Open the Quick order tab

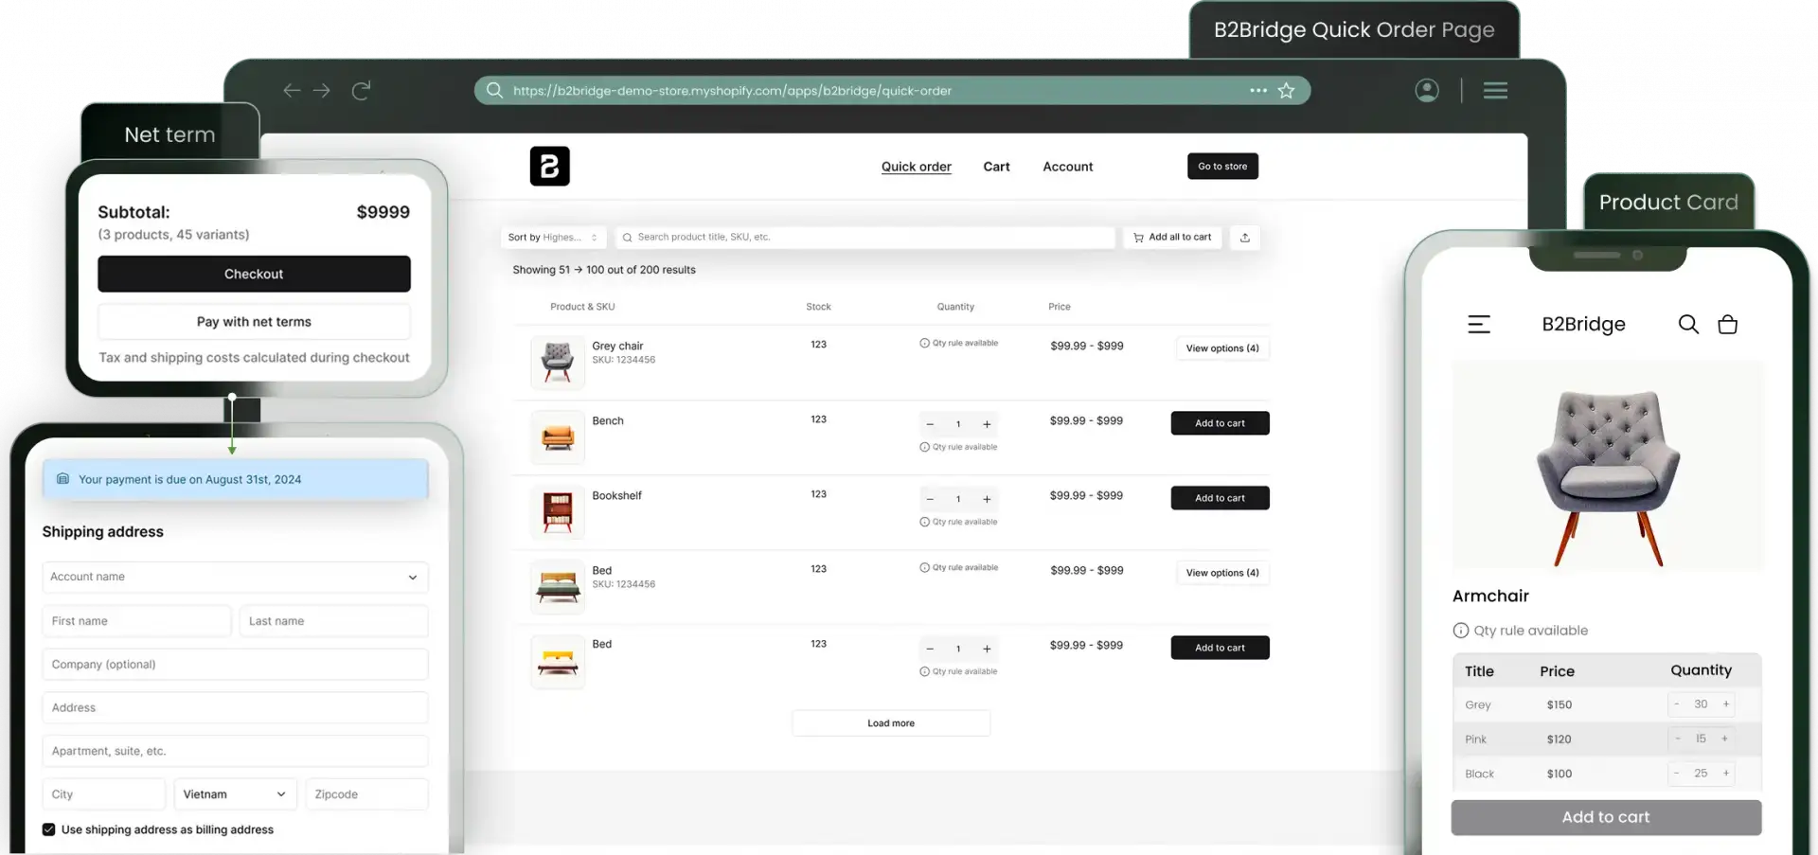(x=916, y=167)
